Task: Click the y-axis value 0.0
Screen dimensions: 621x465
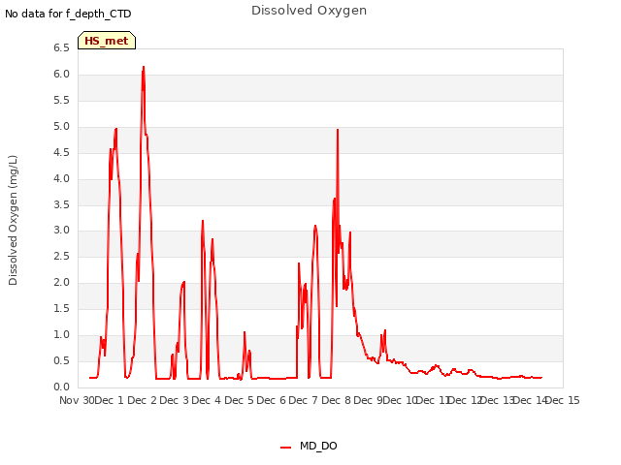Action: coord(61,387)
